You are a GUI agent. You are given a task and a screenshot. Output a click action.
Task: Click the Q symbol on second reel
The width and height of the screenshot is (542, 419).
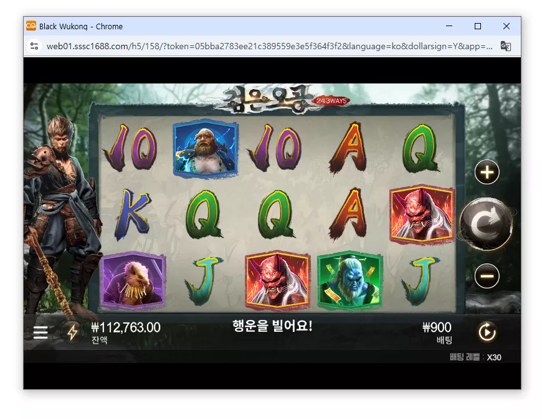(x=204, y=215)
